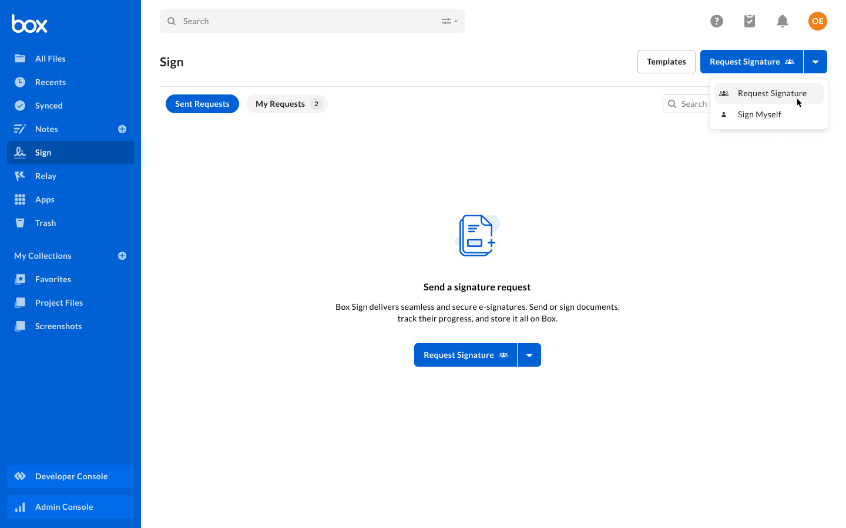Open Relay in the sidebar

46,176
